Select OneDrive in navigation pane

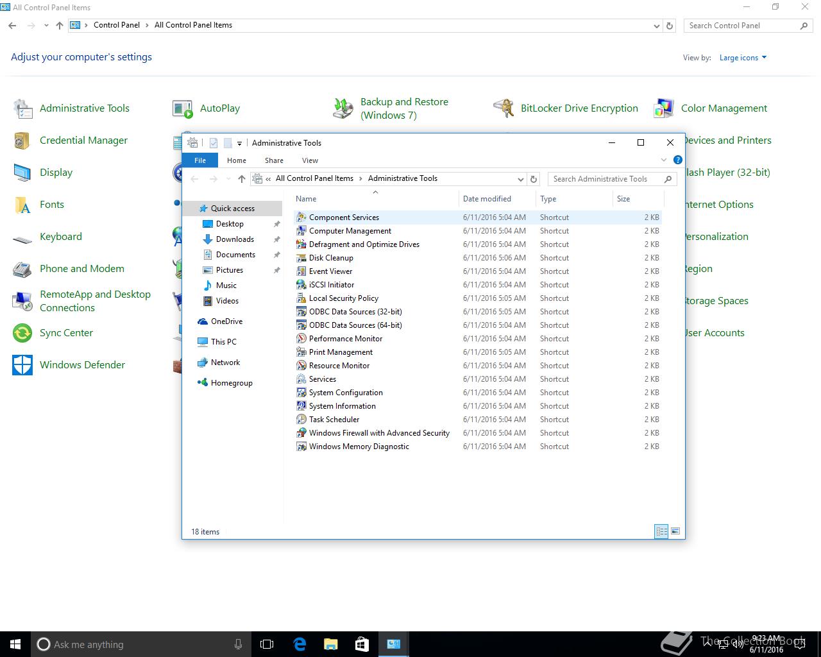226,321
